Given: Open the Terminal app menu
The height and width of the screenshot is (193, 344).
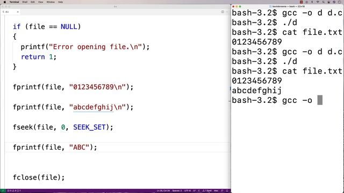Looking at the screenshot, I should tap(15, 2).
